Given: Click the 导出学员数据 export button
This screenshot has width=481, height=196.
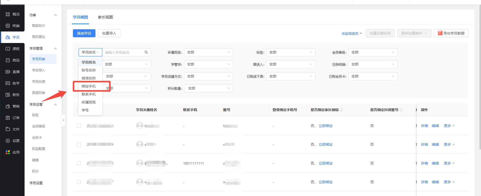Looking at the screenshot, I should 451,33.
